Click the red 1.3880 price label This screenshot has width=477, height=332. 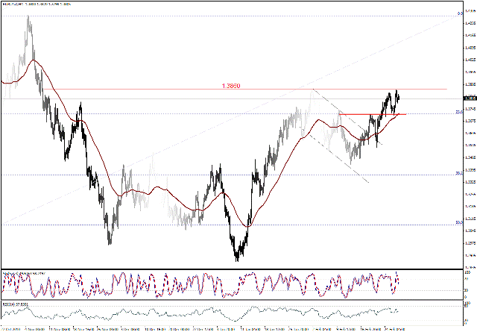tap(230, 86)
